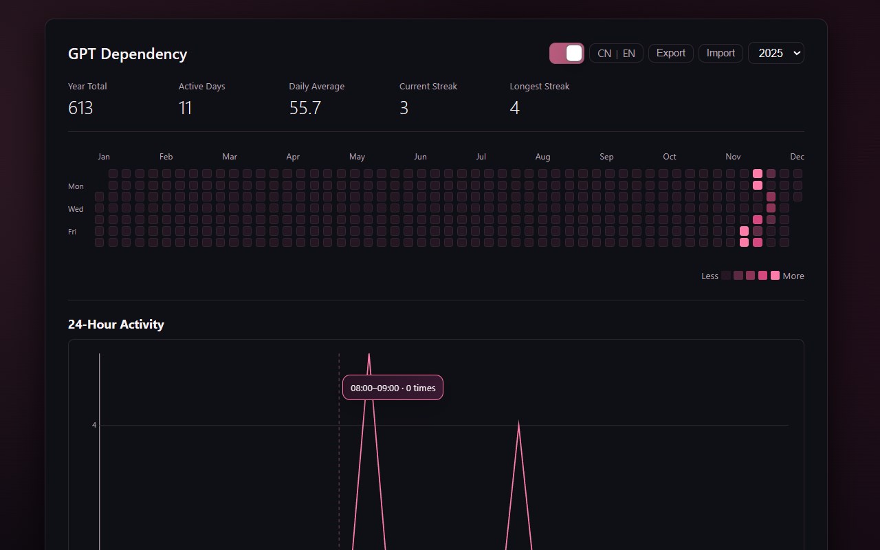Click the Less legend label
This screenshot has height=550, width=880.
(x=709, y=276)
